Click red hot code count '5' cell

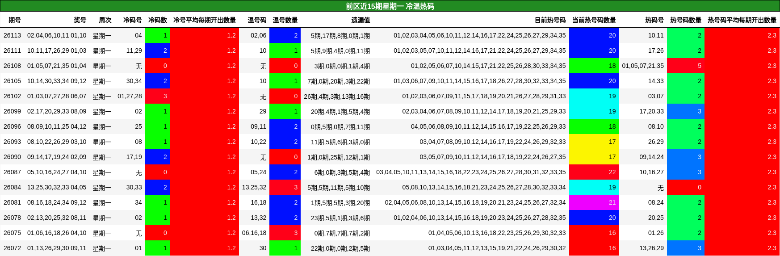coord(686,66)
